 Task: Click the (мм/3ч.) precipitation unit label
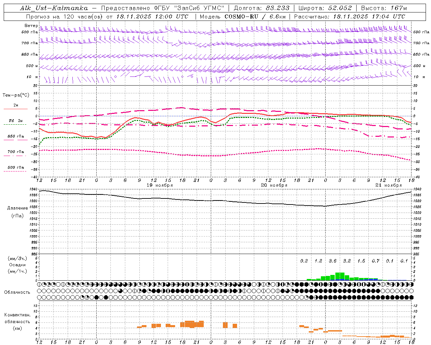pos(18,259)
